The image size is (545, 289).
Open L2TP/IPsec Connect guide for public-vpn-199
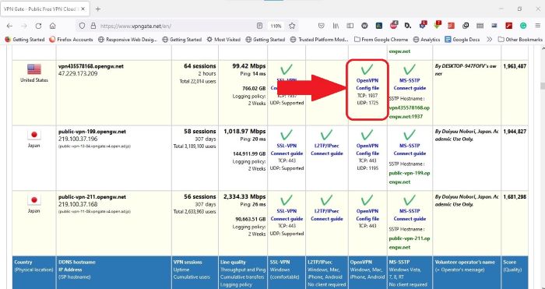coord(327,150)
